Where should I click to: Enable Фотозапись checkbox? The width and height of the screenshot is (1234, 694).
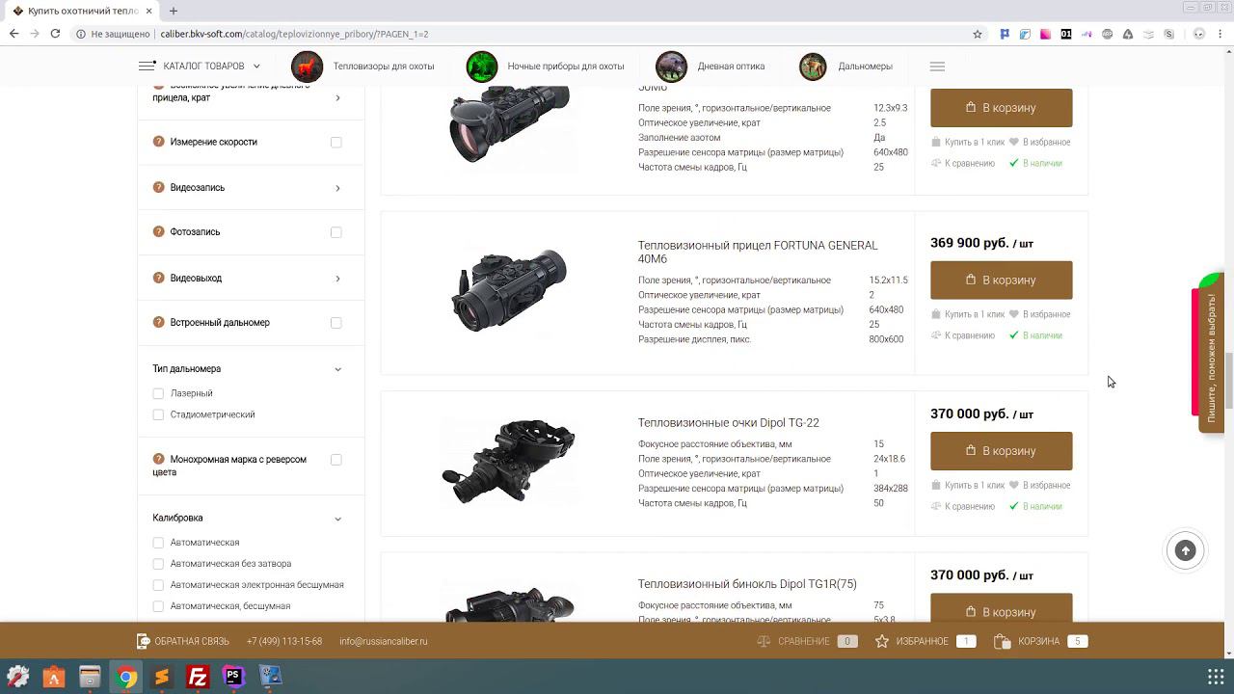click(336, 232)
